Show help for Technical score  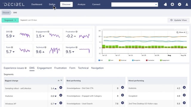tap(45, 47)
